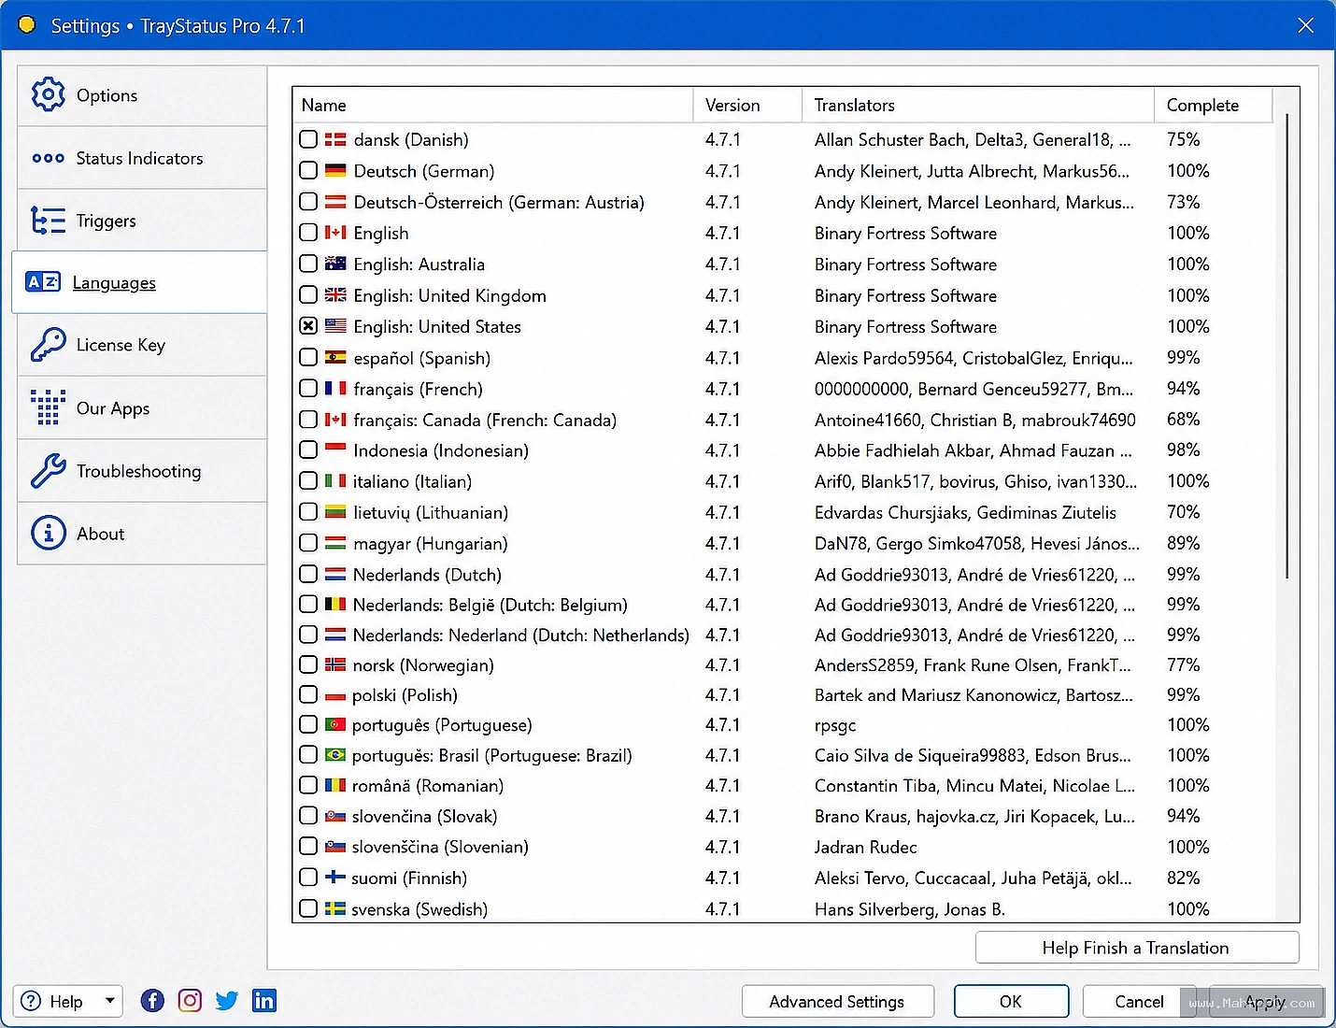The height and width of the screenshot is (1028, 1336).
Task: Switch to Status Indicators page
Action: click(x=142, y=158)
